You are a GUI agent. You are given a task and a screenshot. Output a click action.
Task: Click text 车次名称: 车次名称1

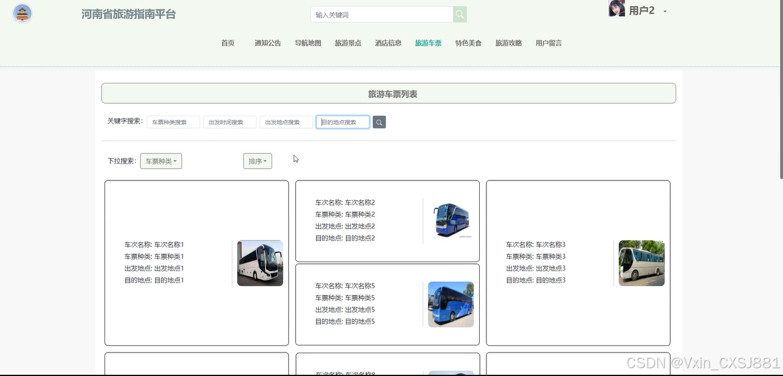coord(154,245)
